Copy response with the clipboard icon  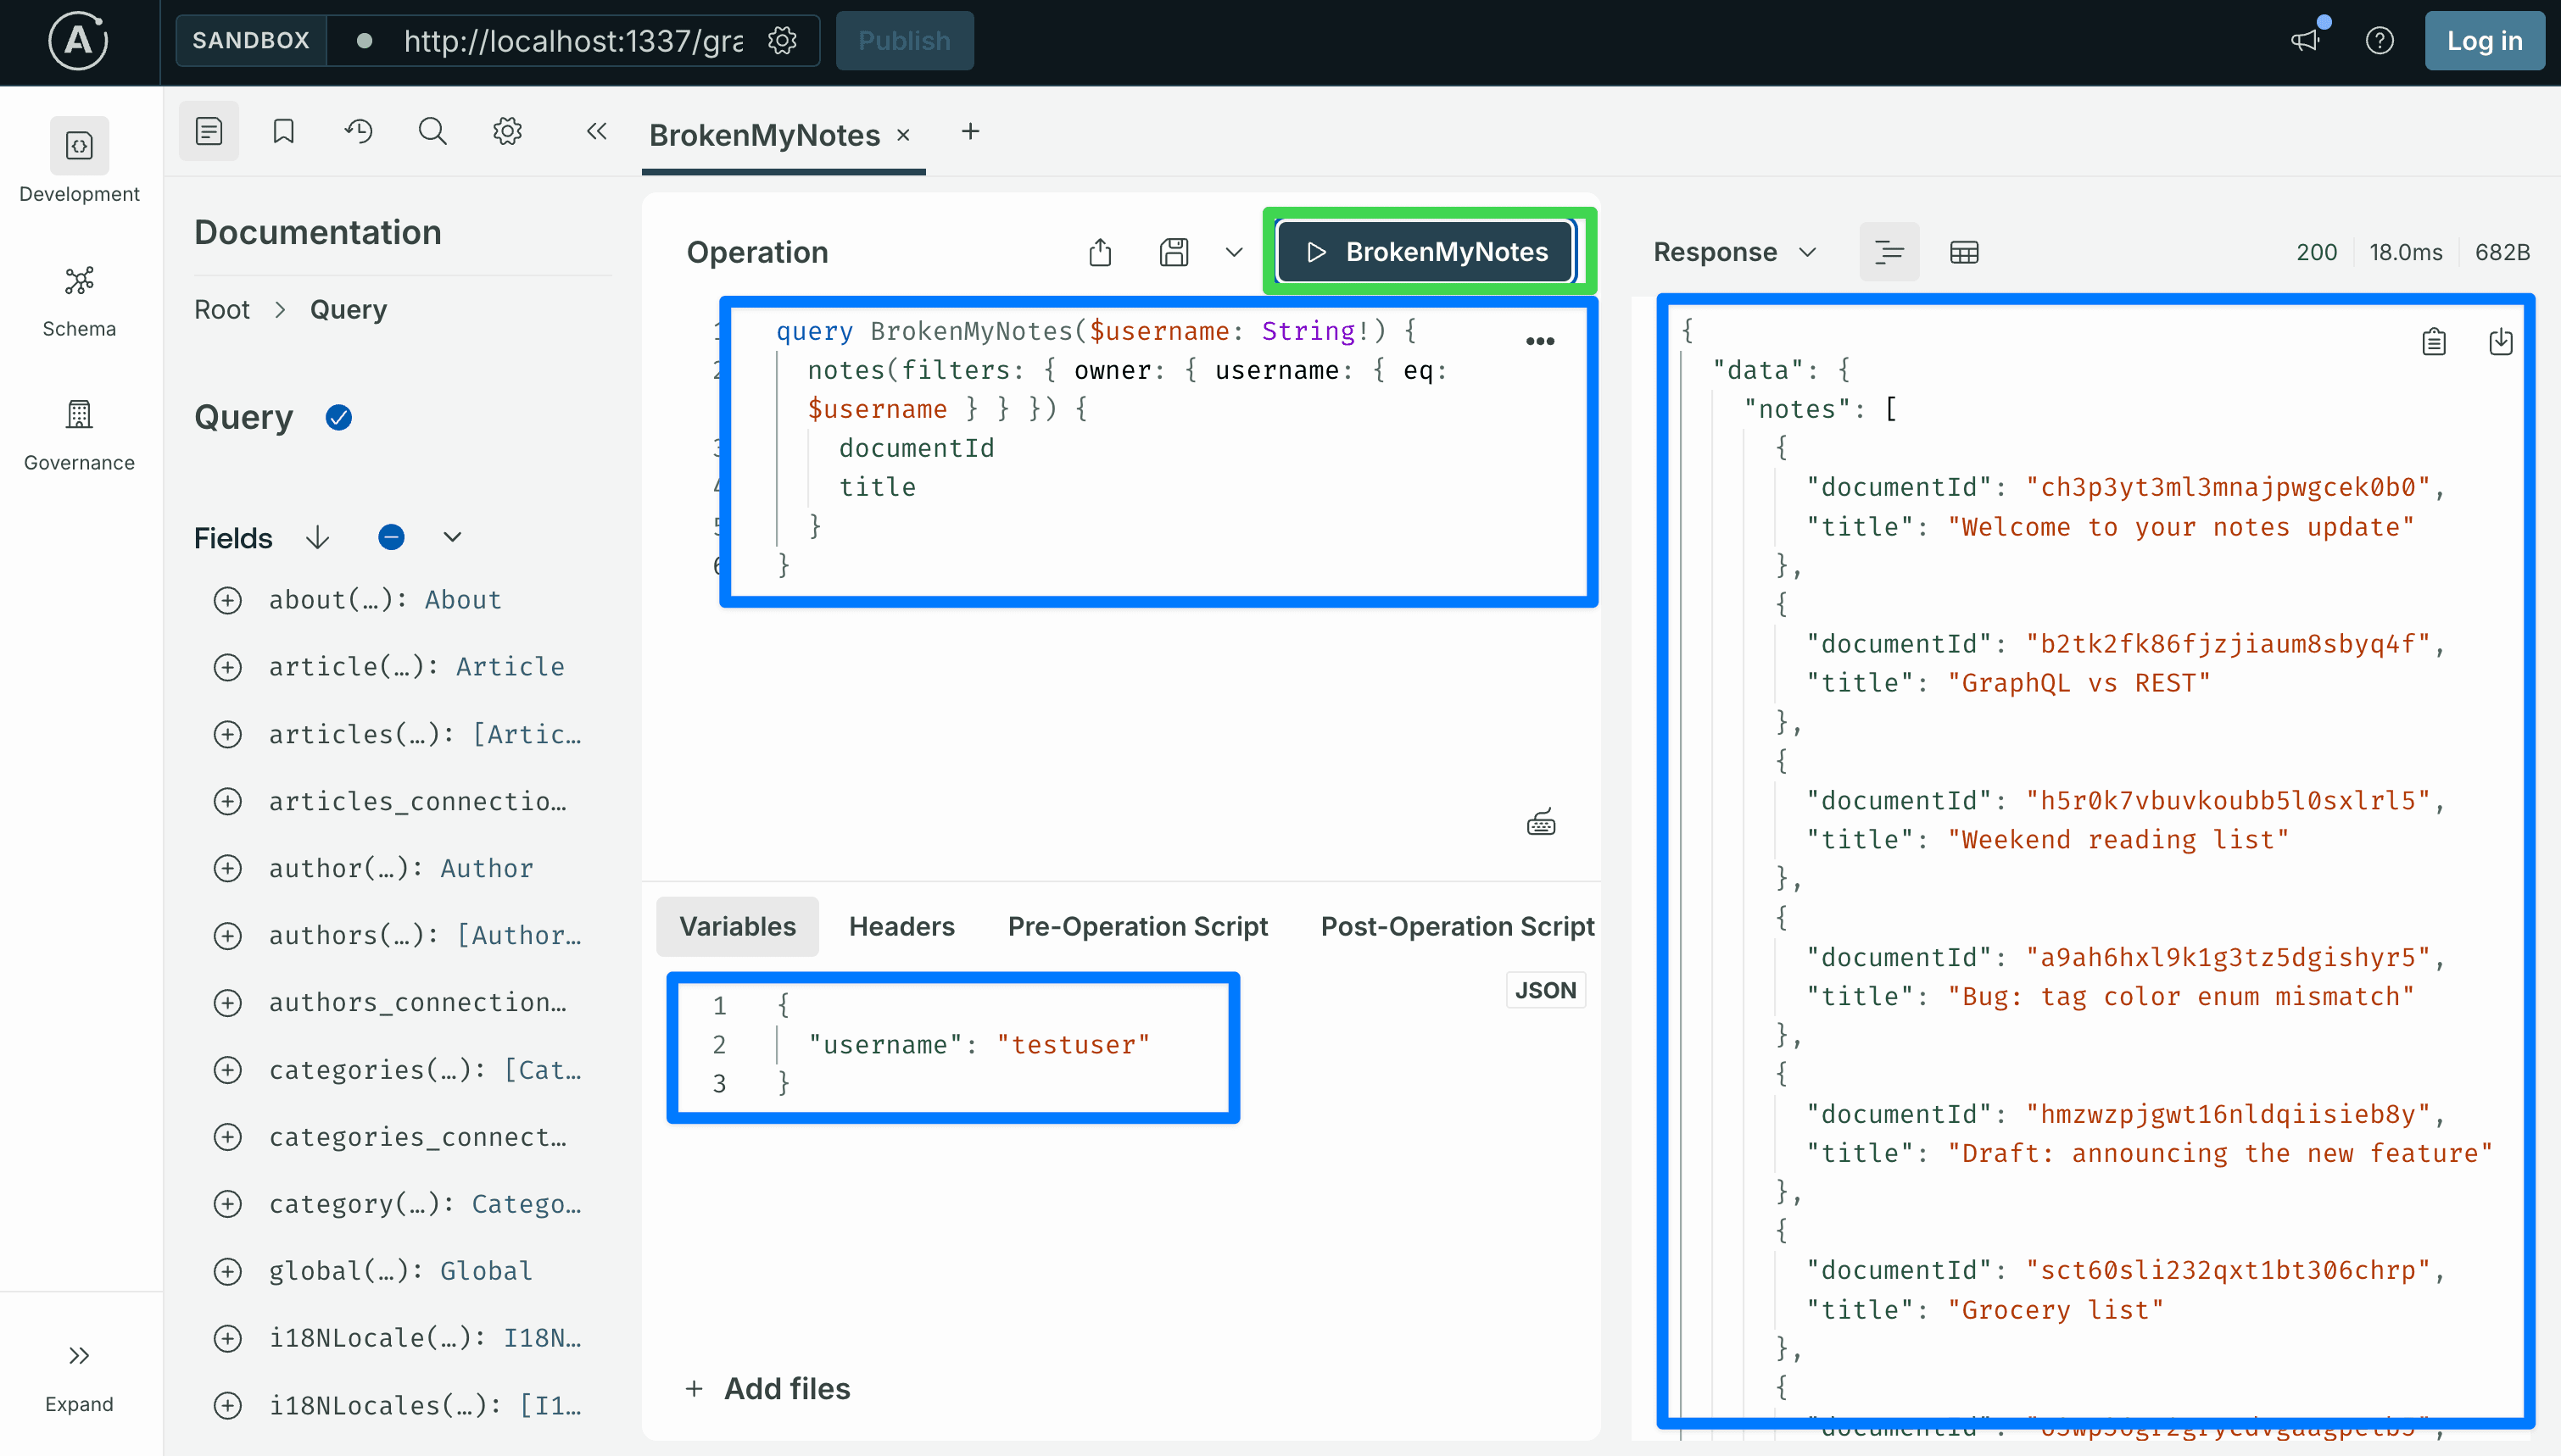coord(2434,342)
